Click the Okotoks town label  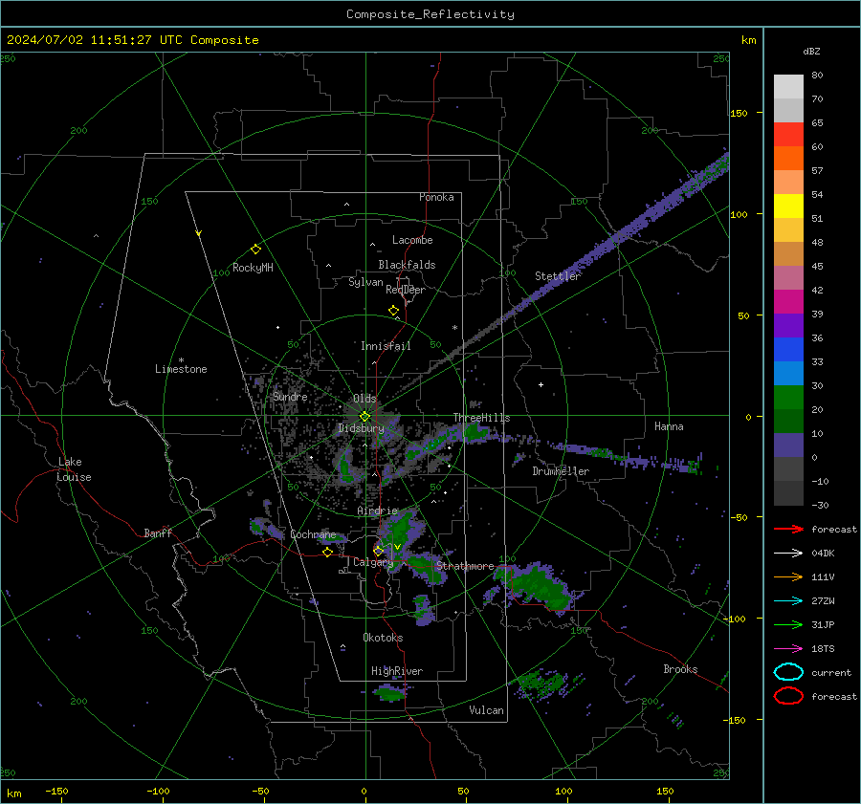coord(383,638)
